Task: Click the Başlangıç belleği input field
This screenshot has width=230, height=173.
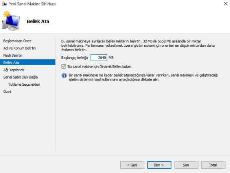Action: [x=99, y=58]
